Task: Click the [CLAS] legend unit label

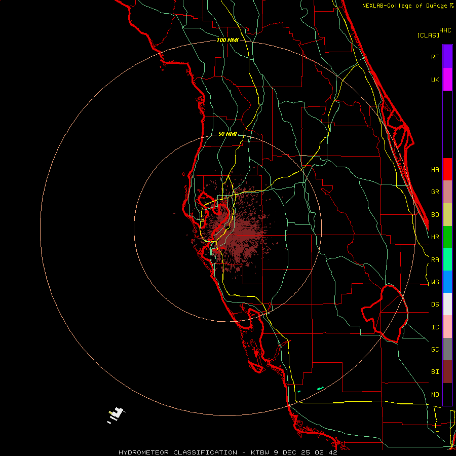Action: tap(428, 35)
